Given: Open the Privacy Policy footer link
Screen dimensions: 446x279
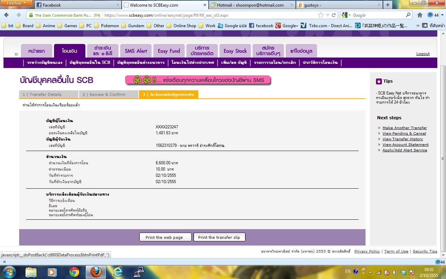Looking at the screenshot, I should 367,251.
